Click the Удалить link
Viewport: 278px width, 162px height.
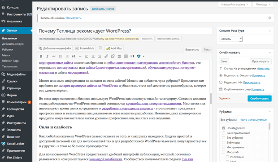click(225, 98)
